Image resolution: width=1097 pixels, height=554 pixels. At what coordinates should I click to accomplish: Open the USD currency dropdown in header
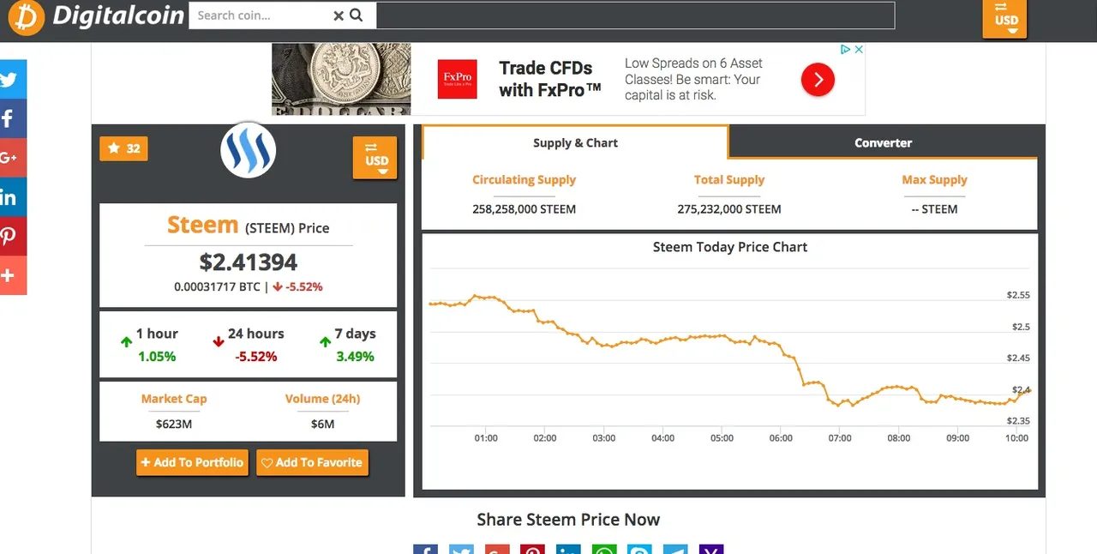tap(1004, 19)
